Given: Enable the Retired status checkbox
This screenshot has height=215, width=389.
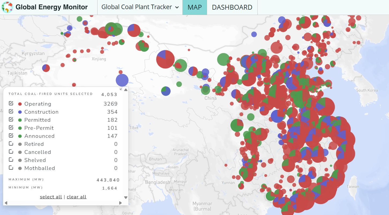Looking at the screenshot, I should pos(11,144).
